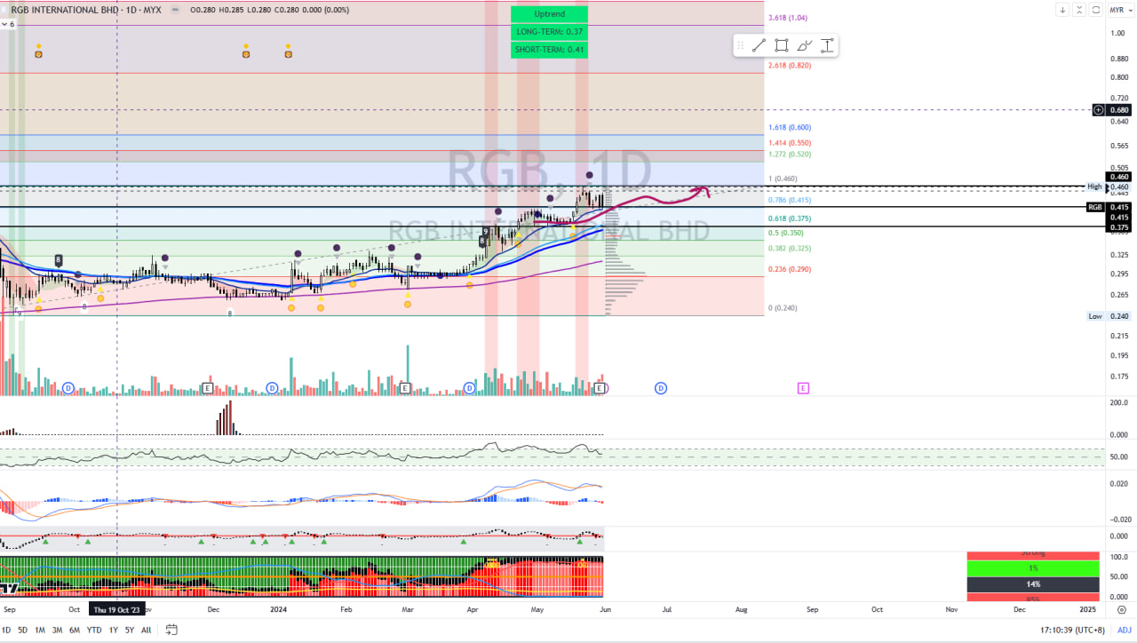
Task: Click the 1.414 (0.550) Fibonacci level label
Action: click(790, 143)
